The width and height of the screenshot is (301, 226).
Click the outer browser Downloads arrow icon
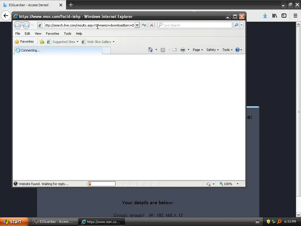pyautogui.click(x=265, y=16)
